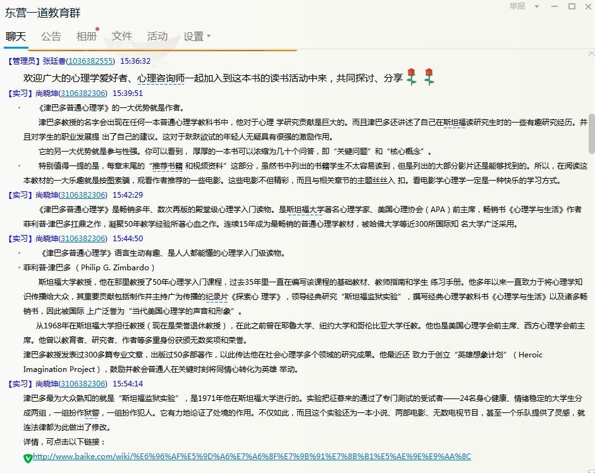Image resolution: width=595 pixels, height=473 pixels.
Task: Switch to the 聊天 tab
Action: coord(16,37)
